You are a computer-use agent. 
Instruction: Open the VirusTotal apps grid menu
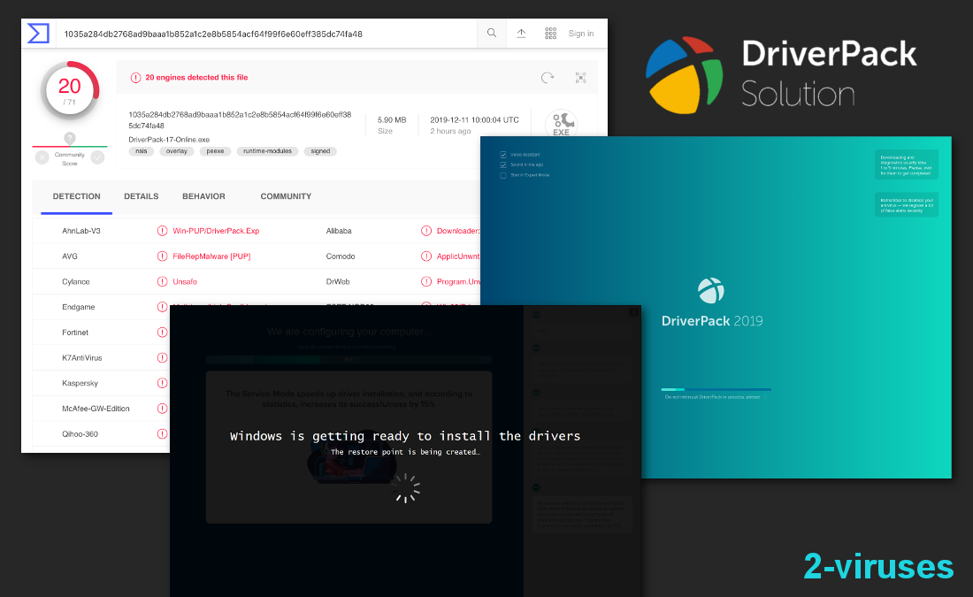pos(550,33)
